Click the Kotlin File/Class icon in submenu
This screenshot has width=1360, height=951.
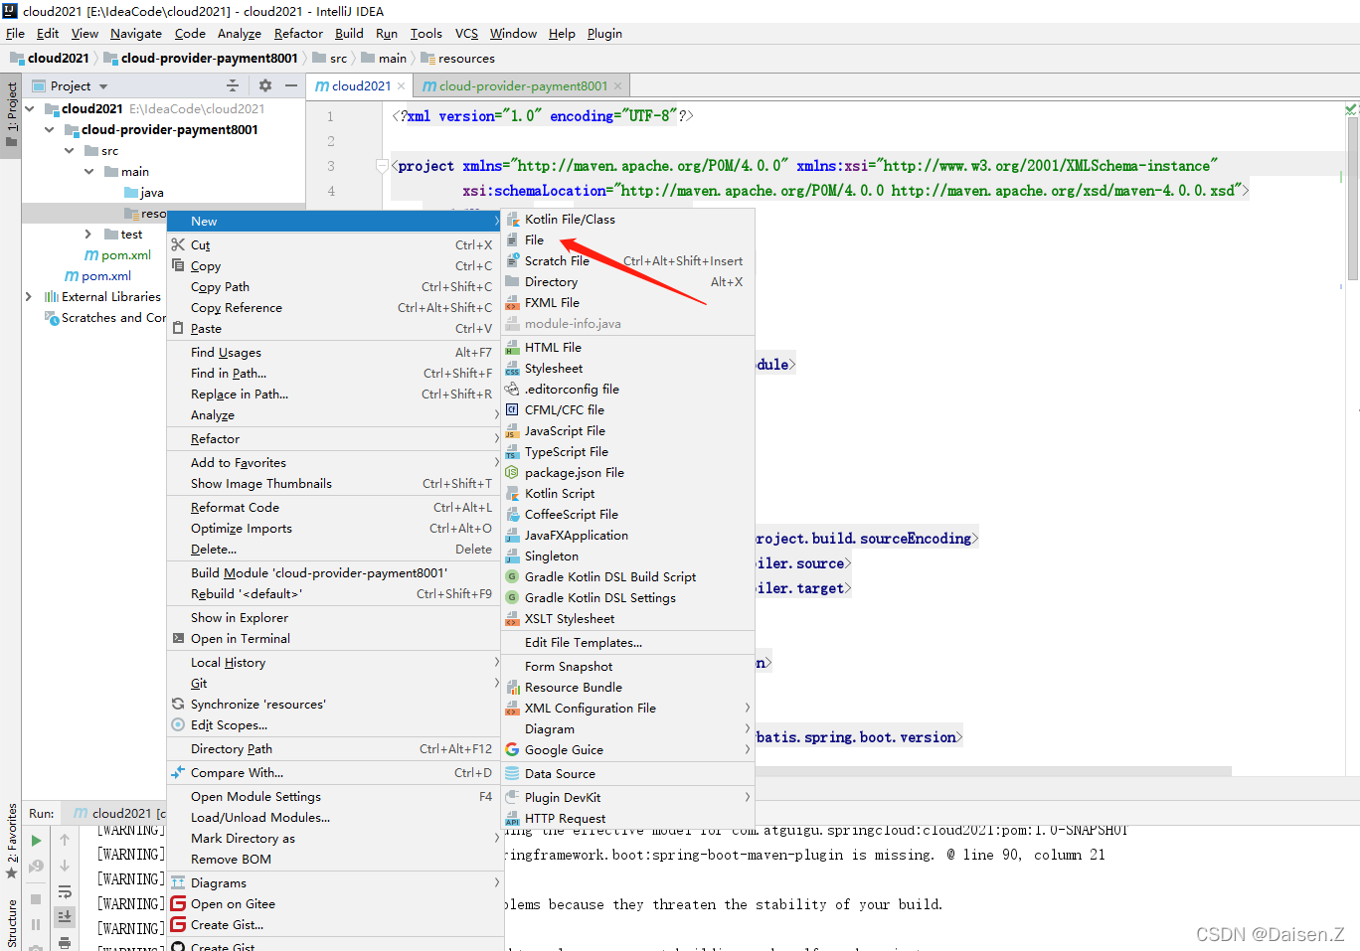click(x=512, y=220)
